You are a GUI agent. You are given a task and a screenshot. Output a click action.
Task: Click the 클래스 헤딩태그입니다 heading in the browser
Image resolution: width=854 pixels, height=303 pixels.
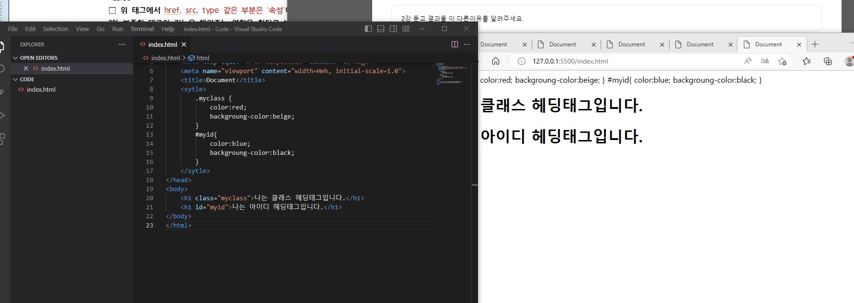561,105
